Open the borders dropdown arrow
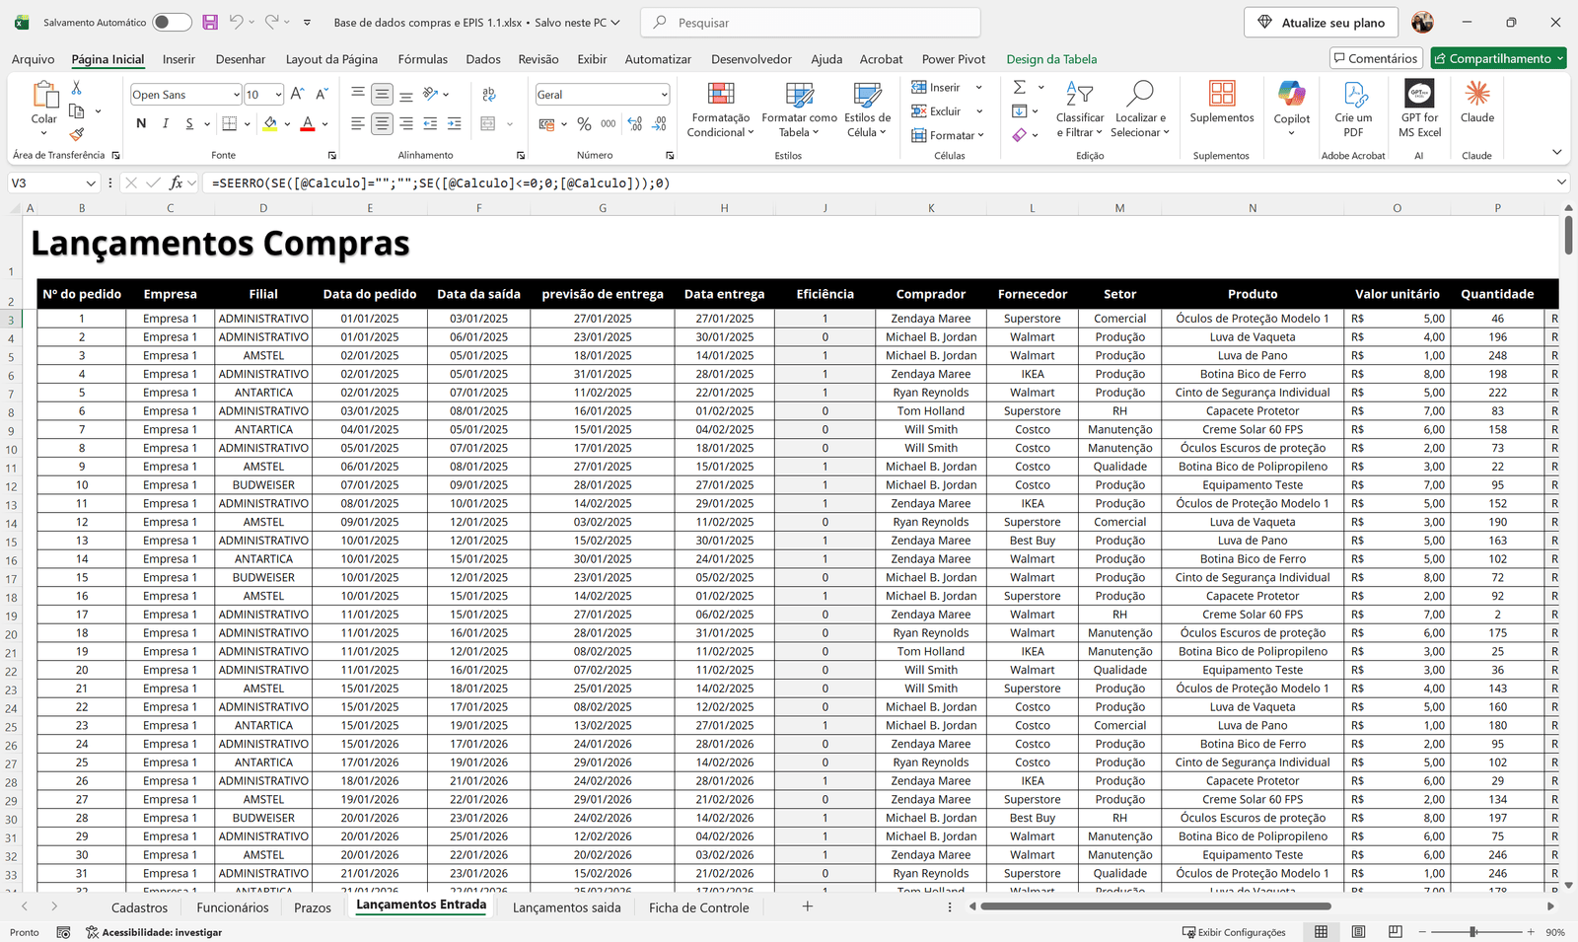The height and width of the screenshot is (942, 1578). click(x=248, y=124)
